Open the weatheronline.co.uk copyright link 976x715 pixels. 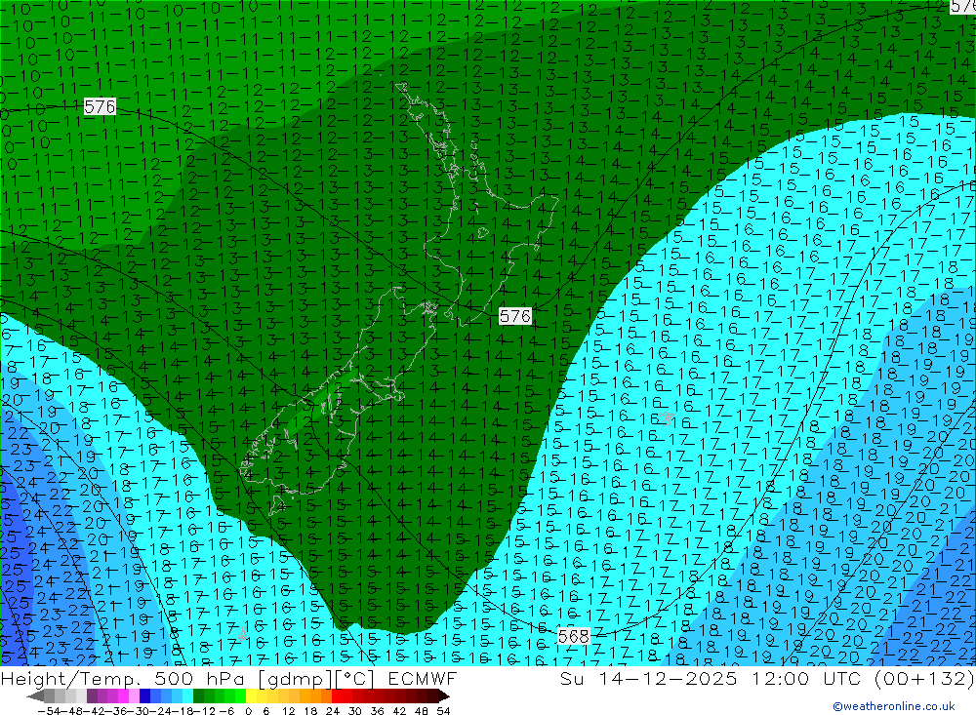click(x=893, y=706)
